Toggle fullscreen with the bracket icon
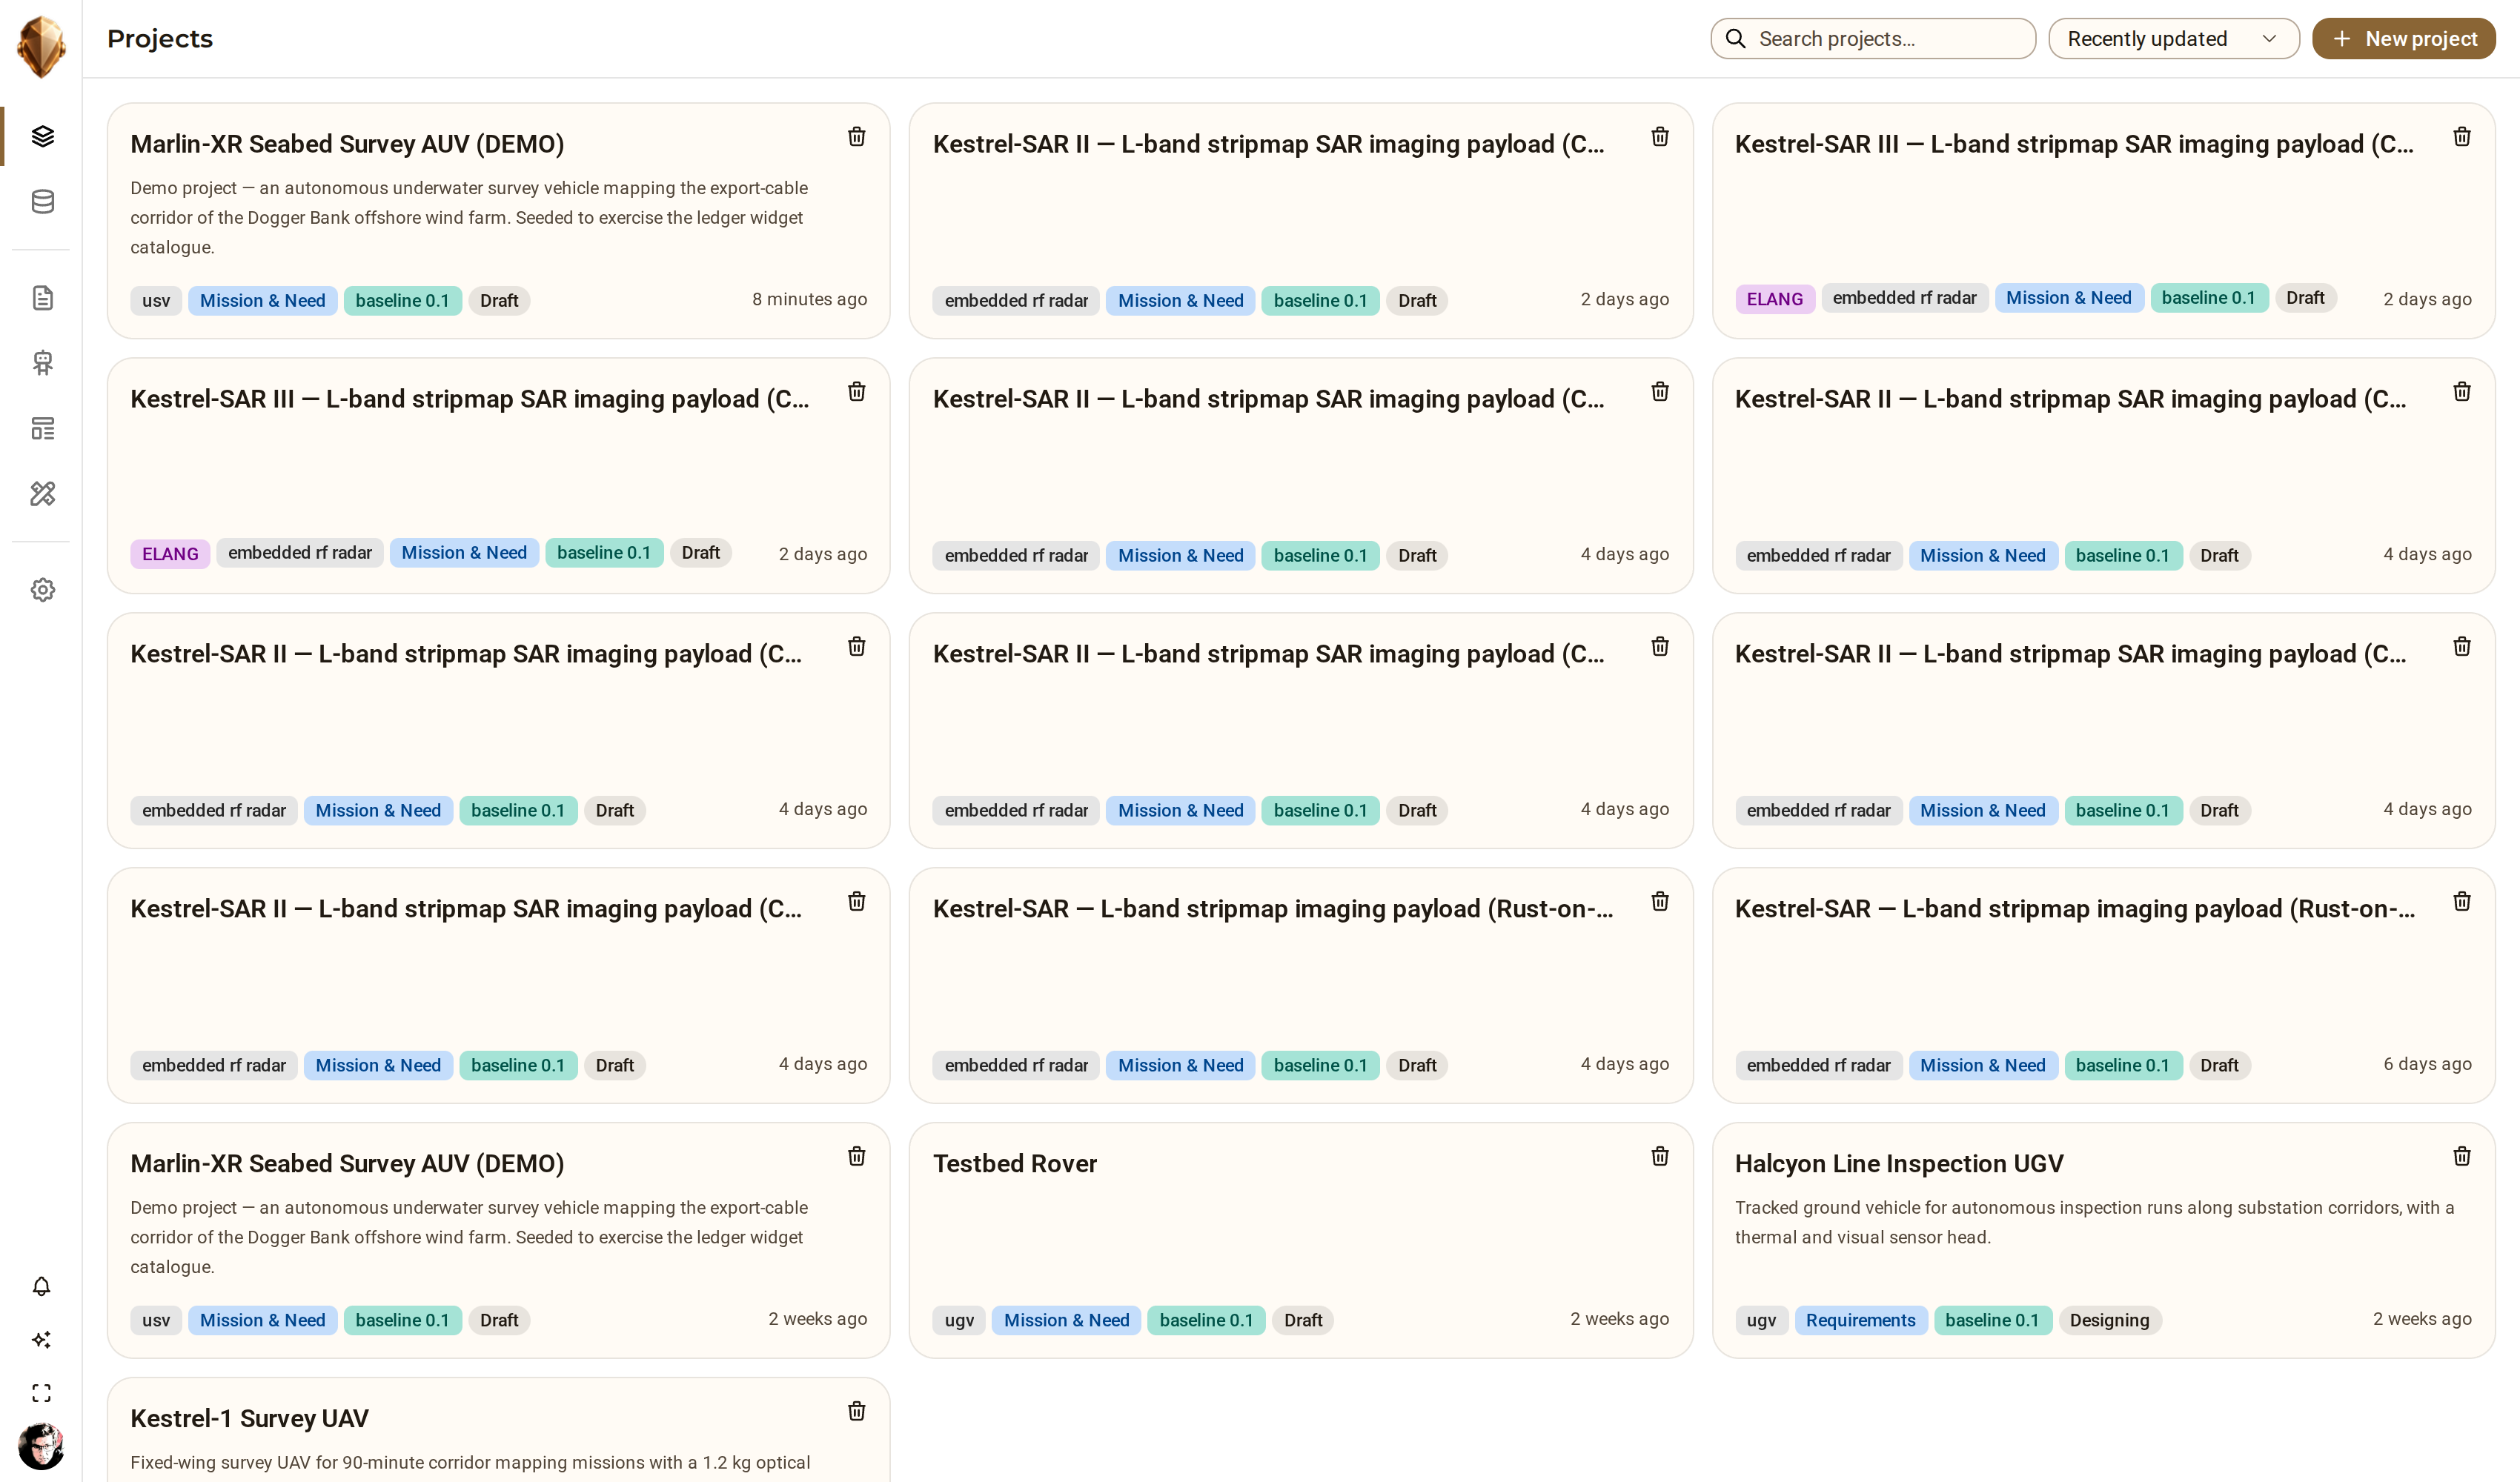 [x=41, y=1393]
